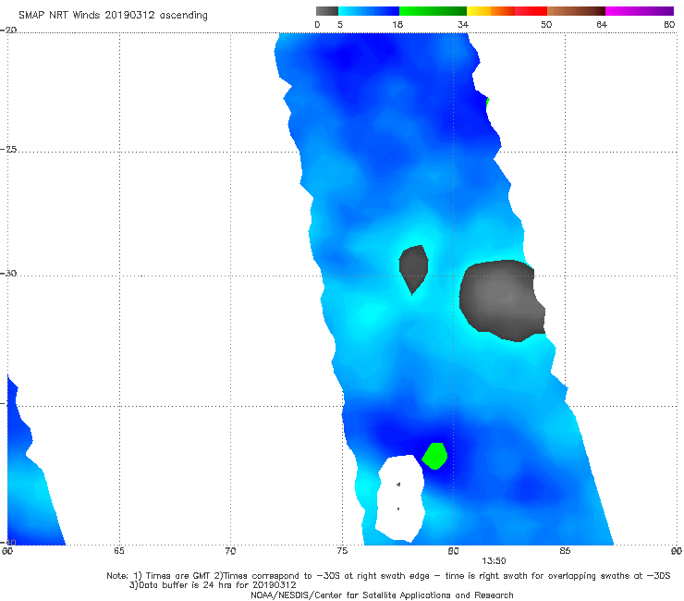The image size is (684, 601).
Task: Click the swath time label '13:50'
Action: coord(494,561)
